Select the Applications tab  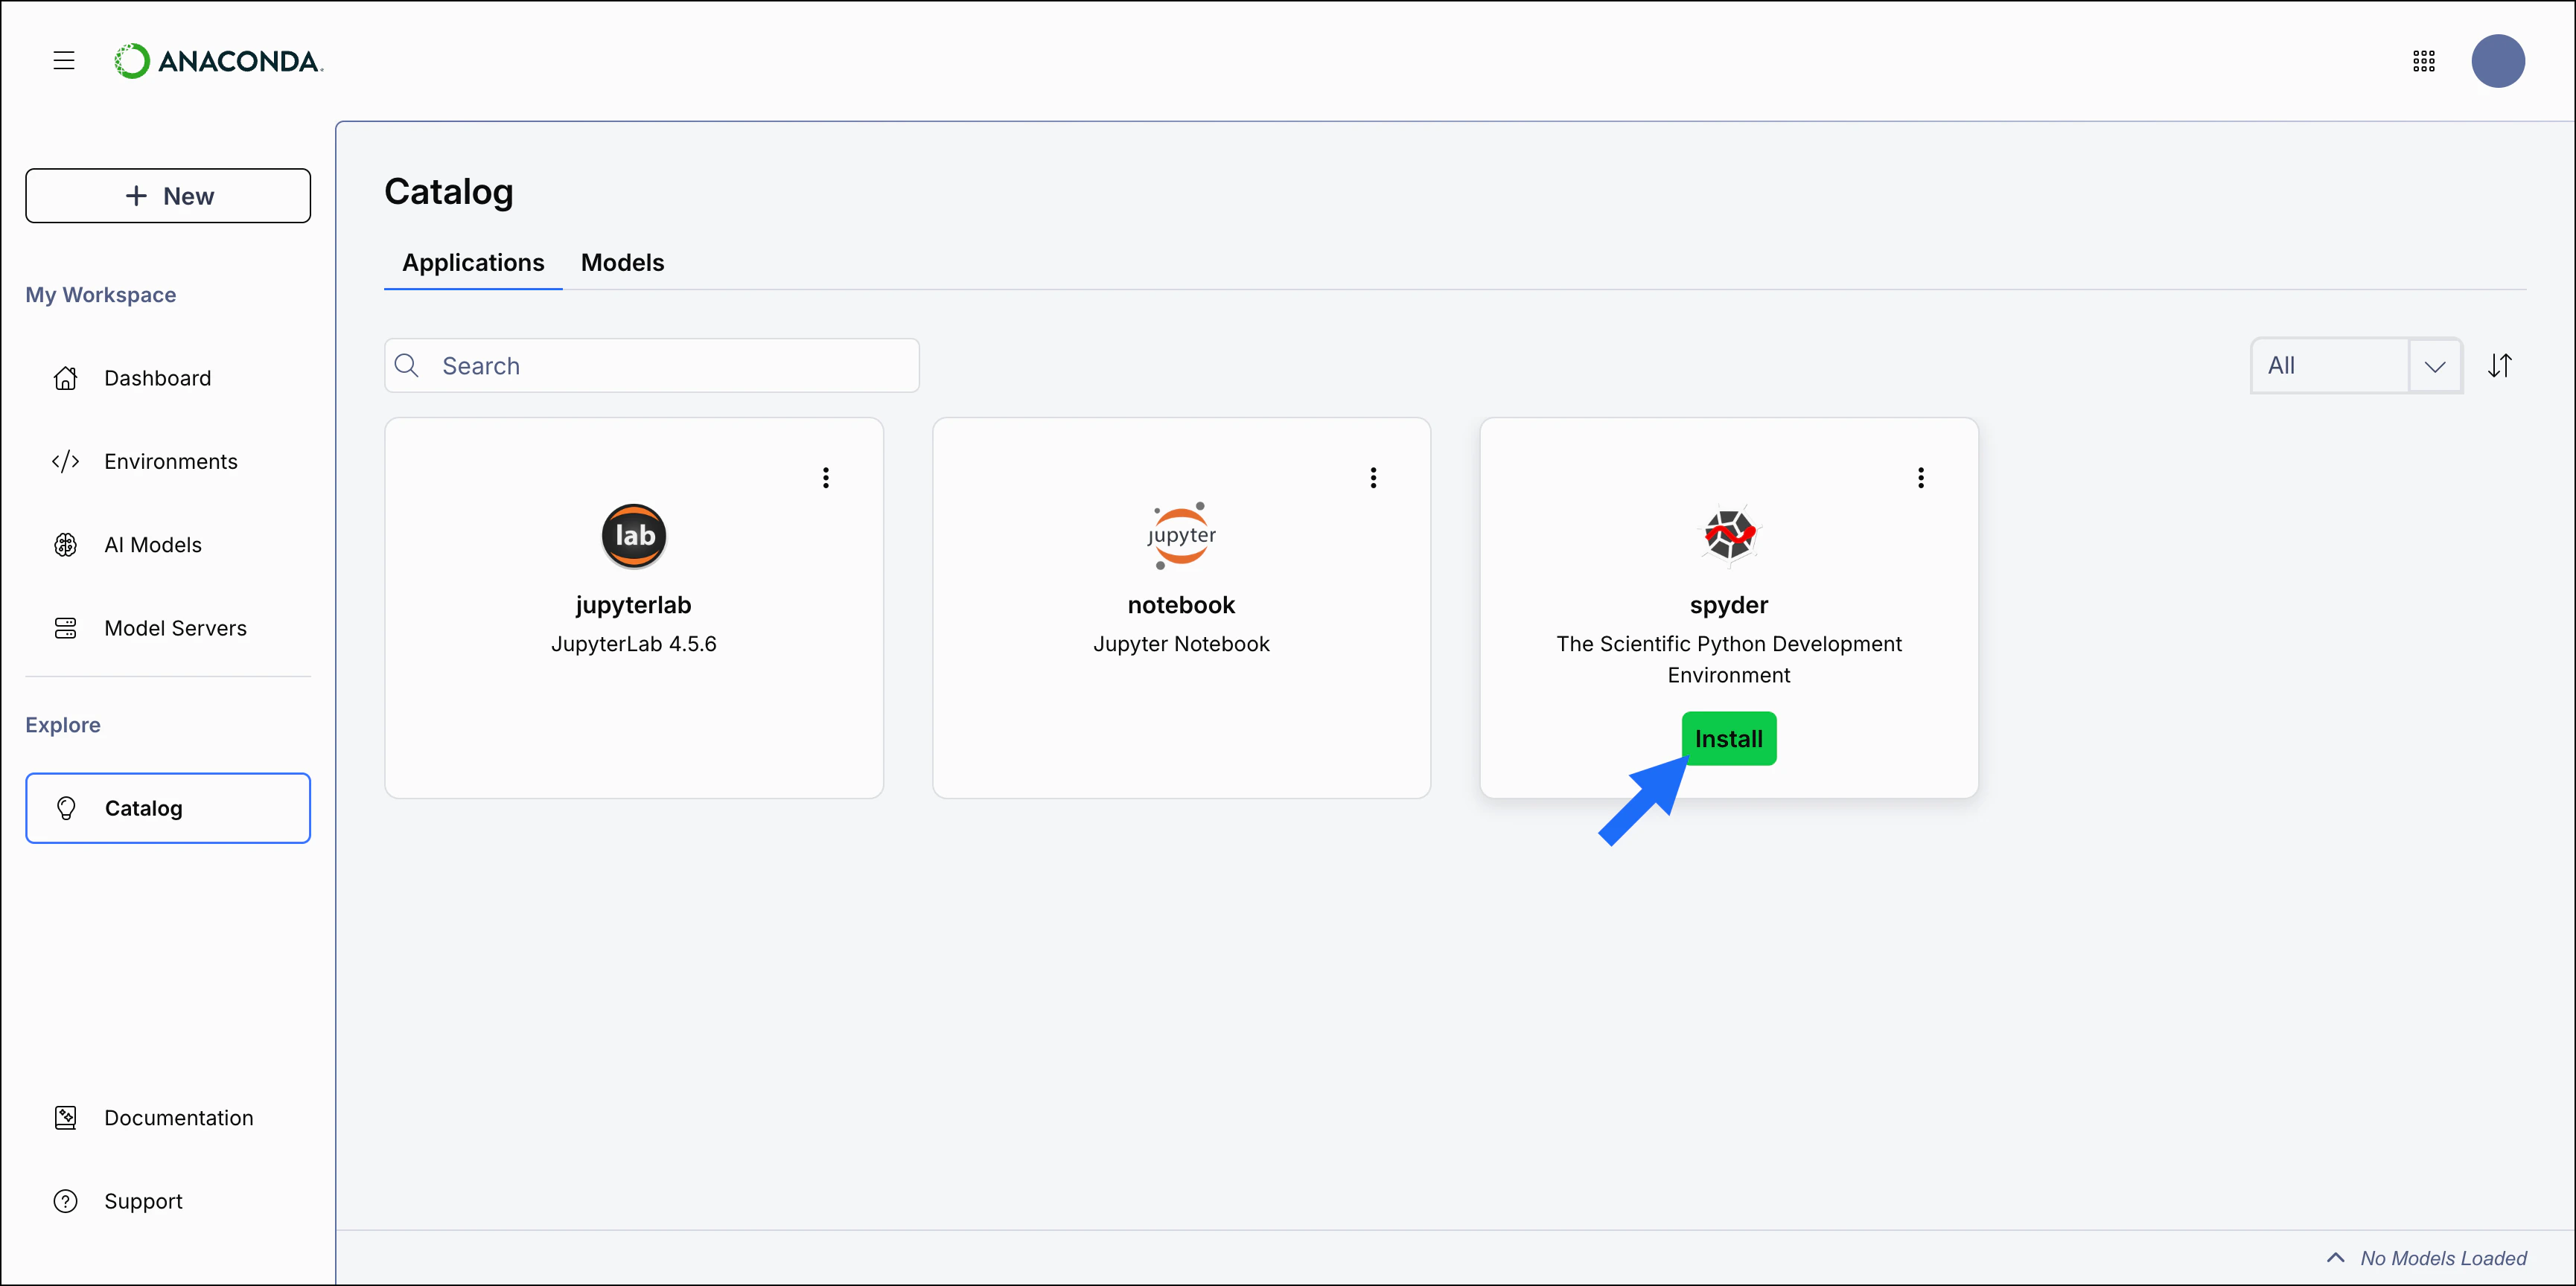[x=473, y=263]
